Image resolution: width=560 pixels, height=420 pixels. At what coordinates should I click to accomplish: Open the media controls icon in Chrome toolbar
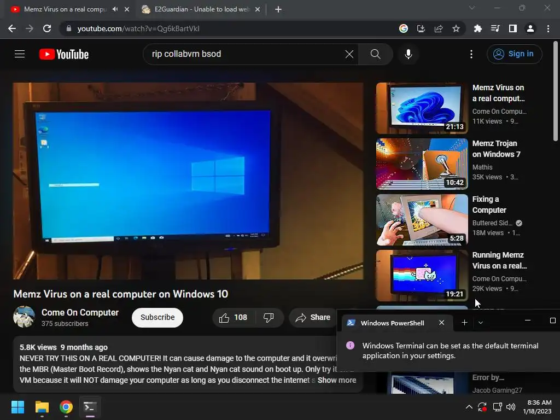pyautogui.click(x=495, y=28)
